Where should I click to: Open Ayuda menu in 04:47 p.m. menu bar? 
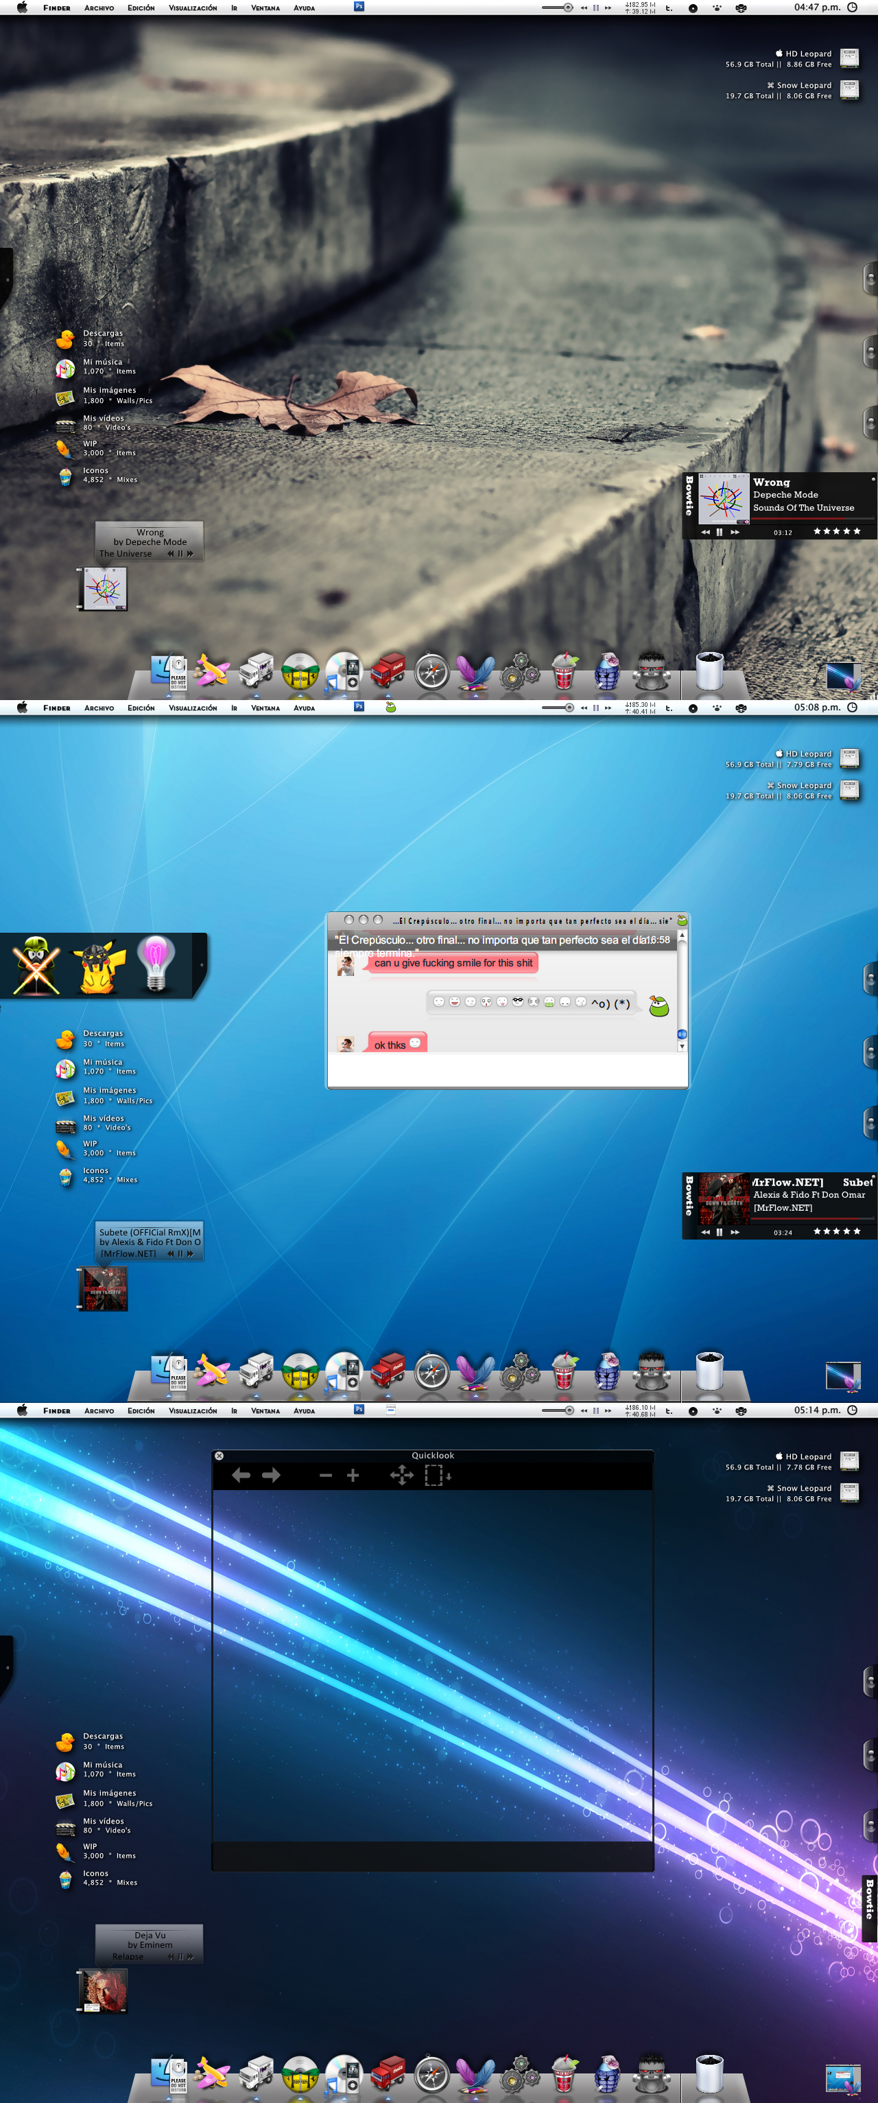point(305,8)
